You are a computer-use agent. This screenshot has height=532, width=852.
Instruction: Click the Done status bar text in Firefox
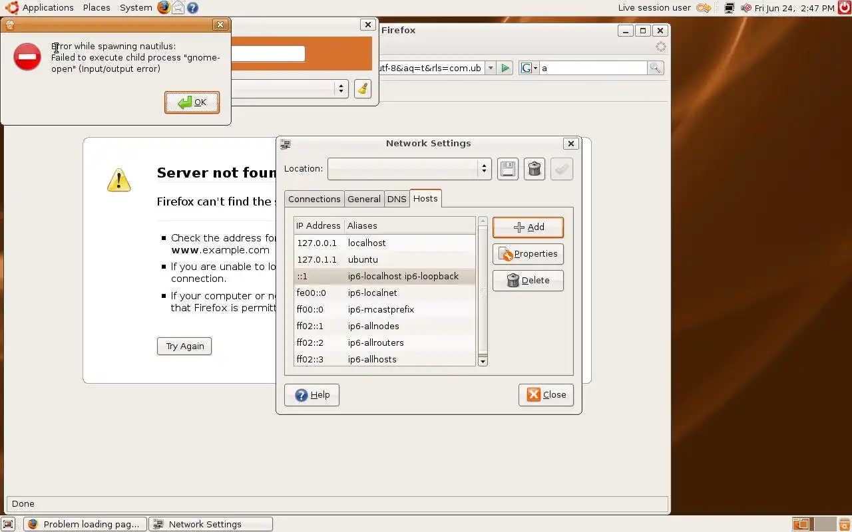23,503
